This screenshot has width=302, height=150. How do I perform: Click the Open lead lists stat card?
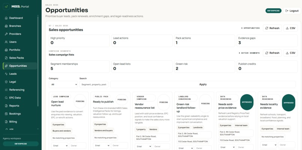click(142, 66)
